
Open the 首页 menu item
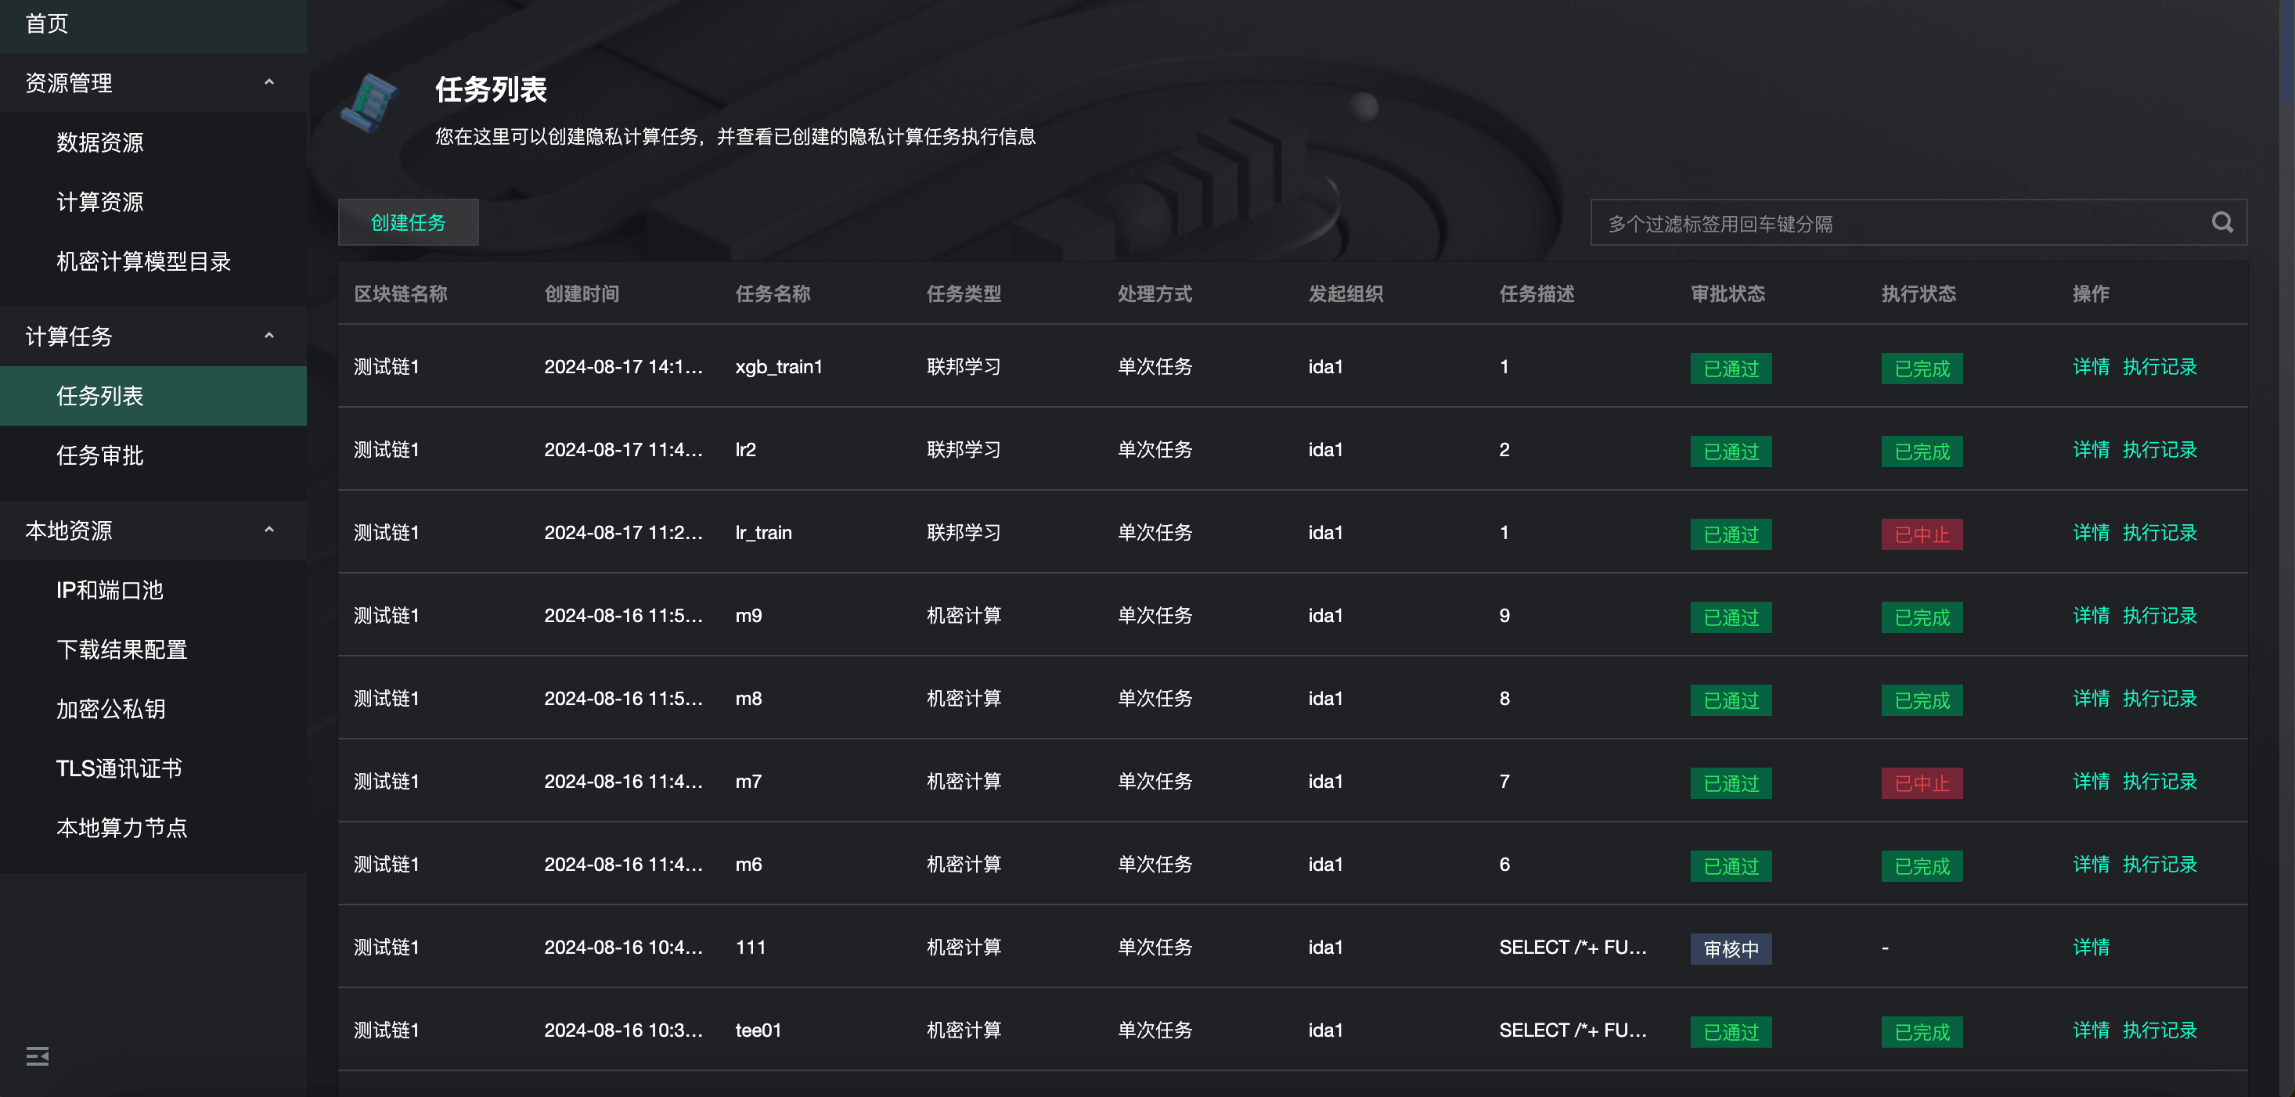[46, 24]
